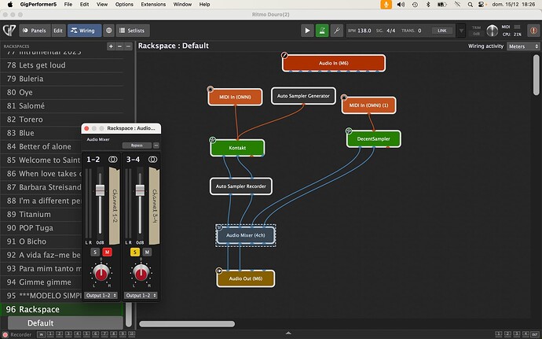Viewport: 542px width, 339px height.
Task: Open the Apple menu
Action: (10, 5)
